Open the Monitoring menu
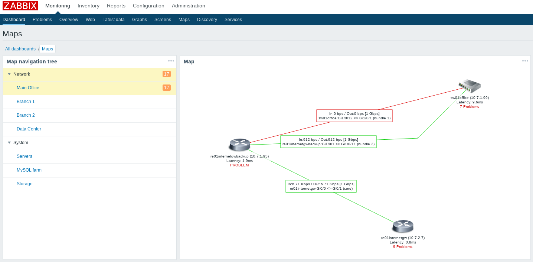This screenshot has width=533, height=262. click(58, 6)
